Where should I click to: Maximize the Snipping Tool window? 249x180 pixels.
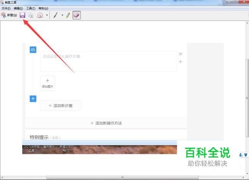tap(236, 2)
